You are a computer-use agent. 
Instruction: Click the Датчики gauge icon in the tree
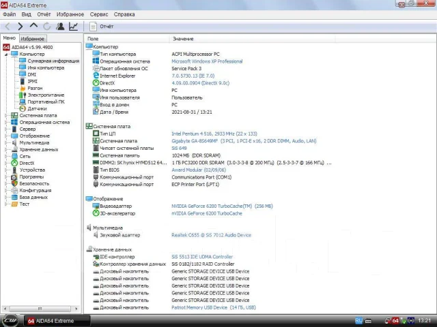[x=23, y=108]
